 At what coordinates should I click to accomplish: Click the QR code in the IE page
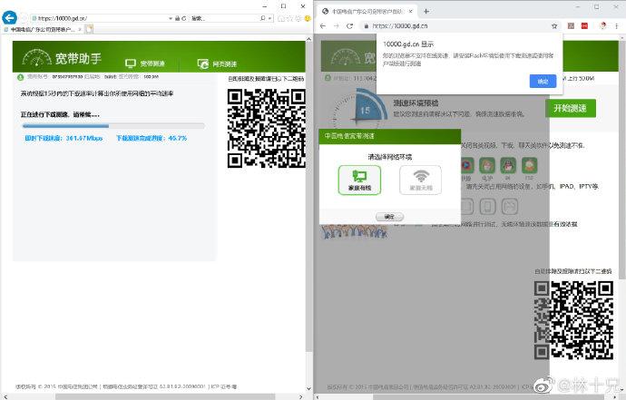267,128
